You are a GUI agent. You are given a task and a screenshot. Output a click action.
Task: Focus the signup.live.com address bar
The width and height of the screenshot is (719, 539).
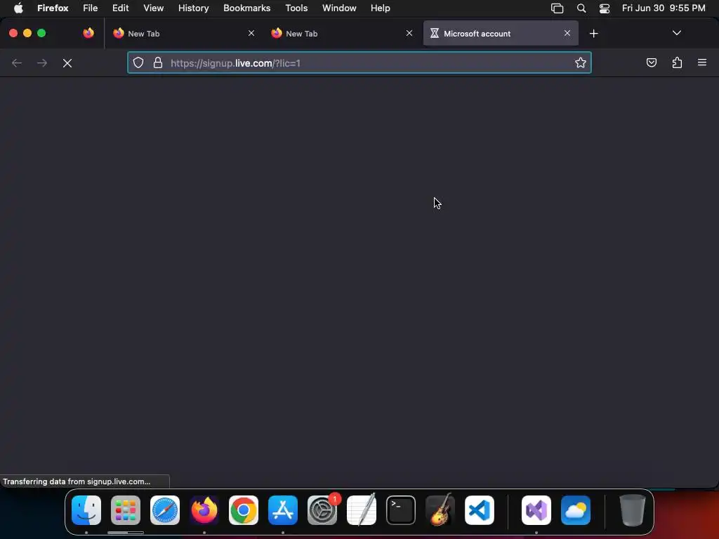click(359, 62)
